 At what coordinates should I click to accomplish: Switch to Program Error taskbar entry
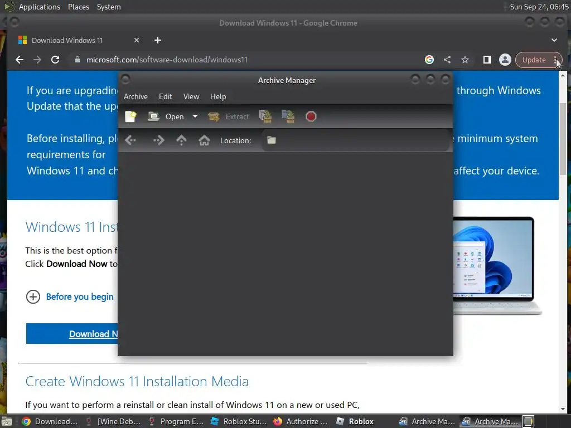point(176,421)
